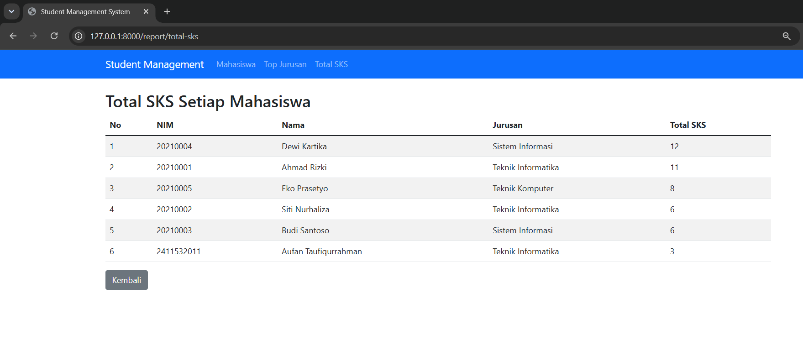The image size is (803, 341).
Task: Open the Top Jurusan nav link
Action: (x=285, y=64)
